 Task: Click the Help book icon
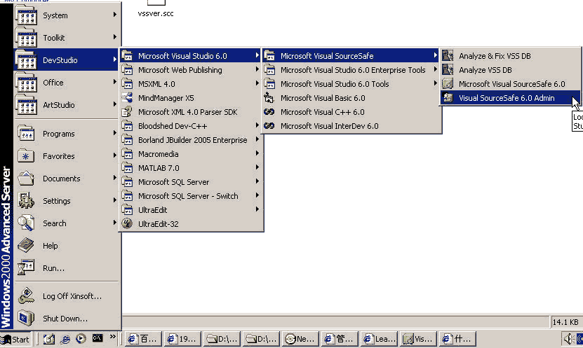pyautogui.click(x=26, y=245)
